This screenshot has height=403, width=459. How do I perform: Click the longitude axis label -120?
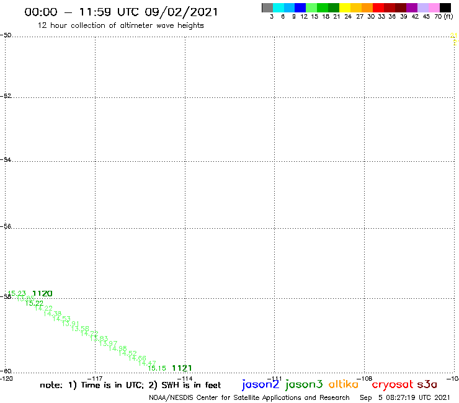point(6,378)
